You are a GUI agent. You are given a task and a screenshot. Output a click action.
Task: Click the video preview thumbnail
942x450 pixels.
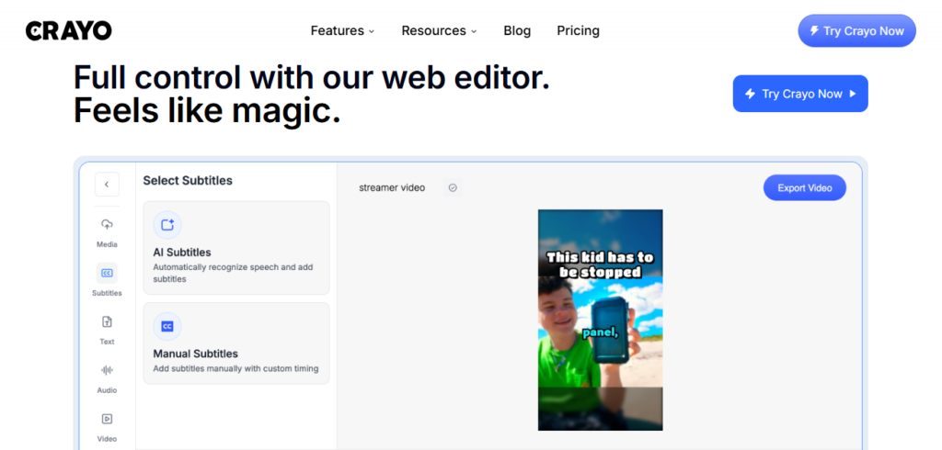[600, 320]
